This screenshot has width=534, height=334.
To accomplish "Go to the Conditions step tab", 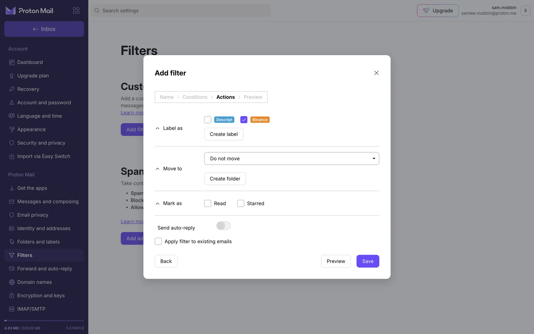I will point(195,97).
